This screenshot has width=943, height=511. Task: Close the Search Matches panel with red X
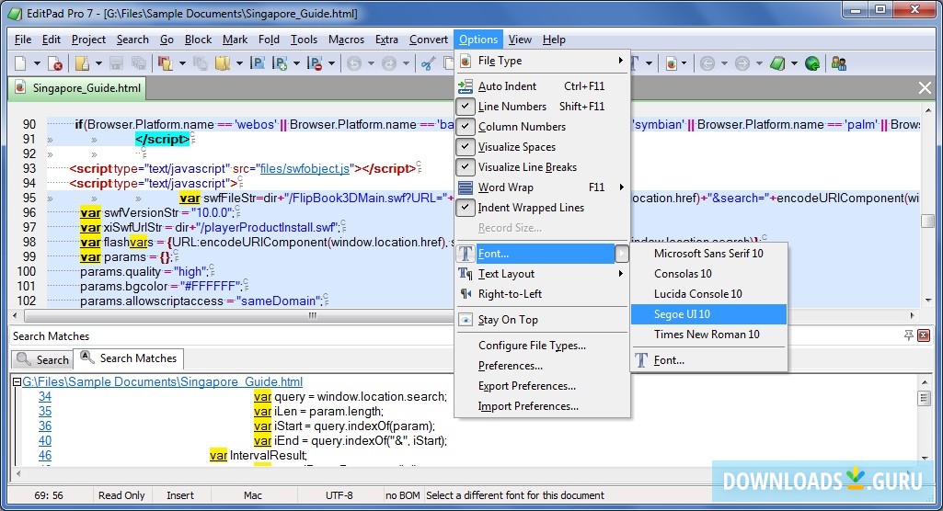pyautogui.click(x=924, y=335)
